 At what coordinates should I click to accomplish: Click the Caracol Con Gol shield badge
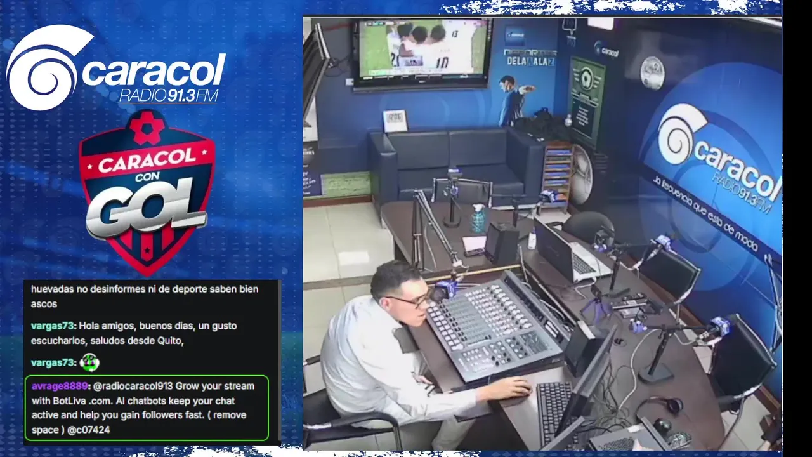click(x=147, y=192)
